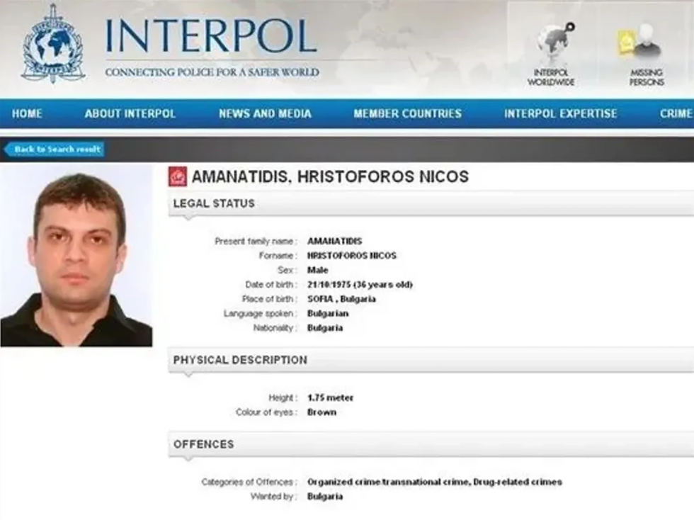The image size is (694, 520).
Task: Open the HOME menu item
Action: point(27,113)
